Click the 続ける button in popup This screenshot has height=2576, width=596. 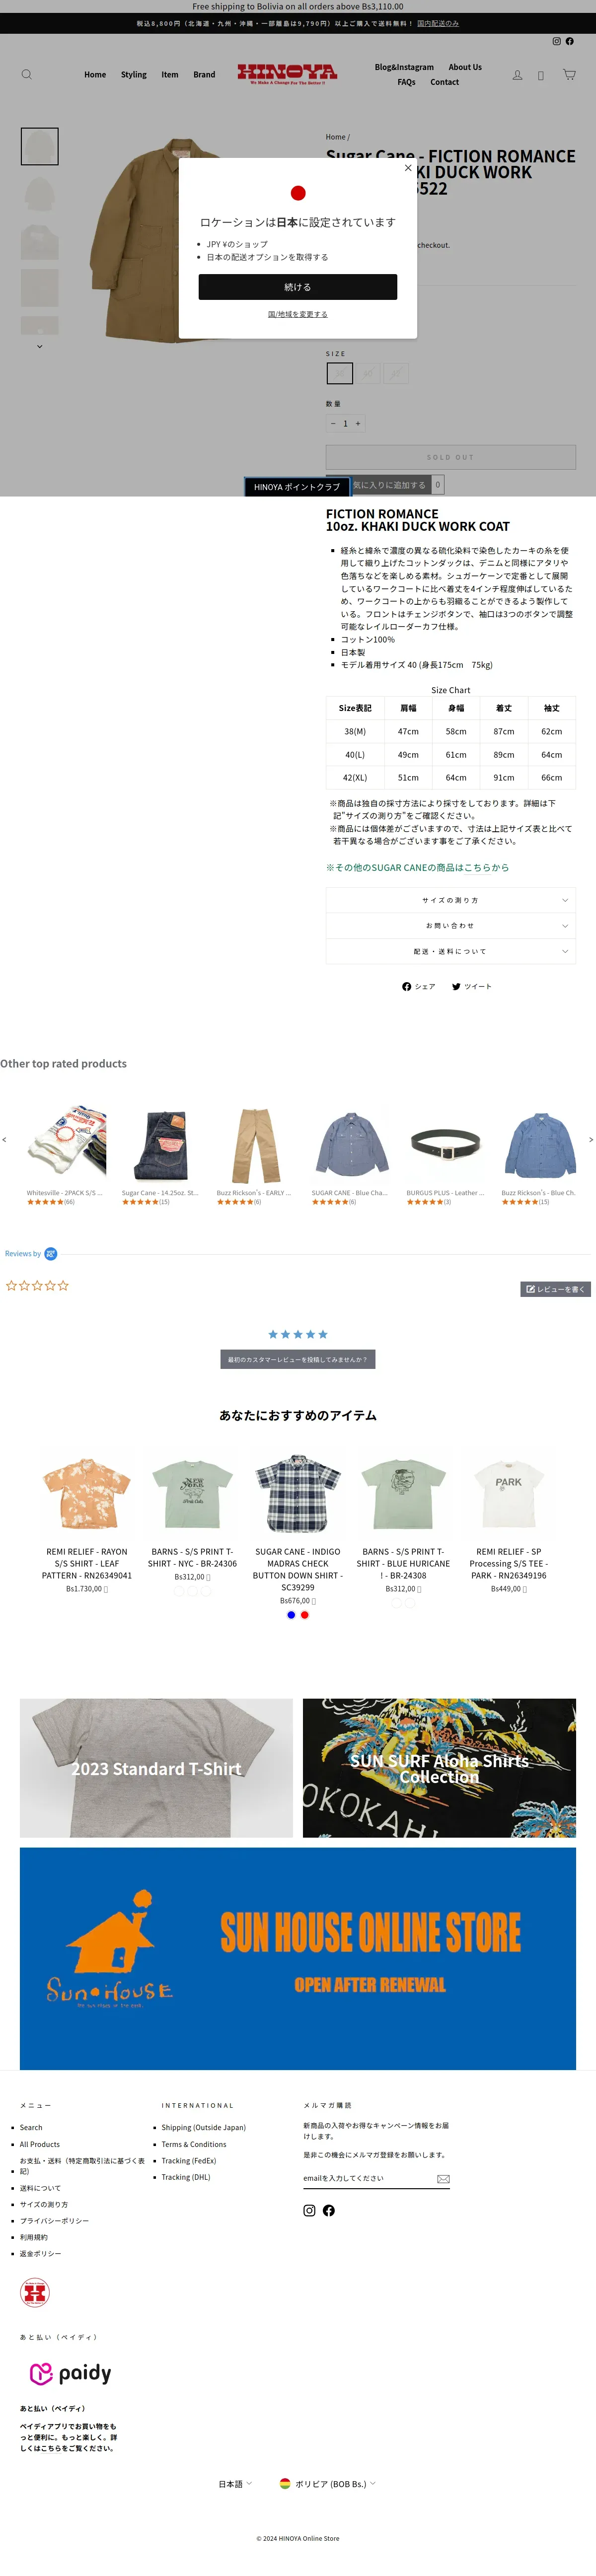298,287
